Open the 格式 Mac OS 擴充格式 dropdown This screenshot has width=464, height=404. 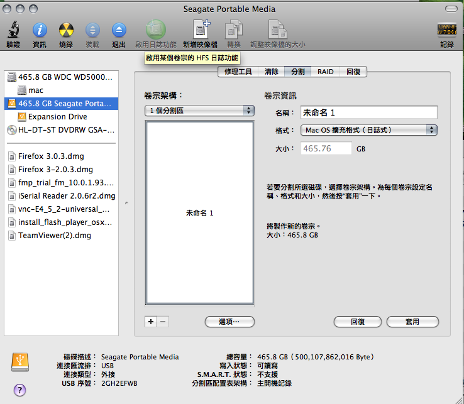pos(368,130)
